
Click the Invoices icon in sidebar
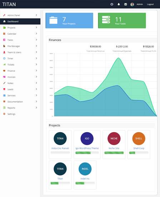point(4,77)
